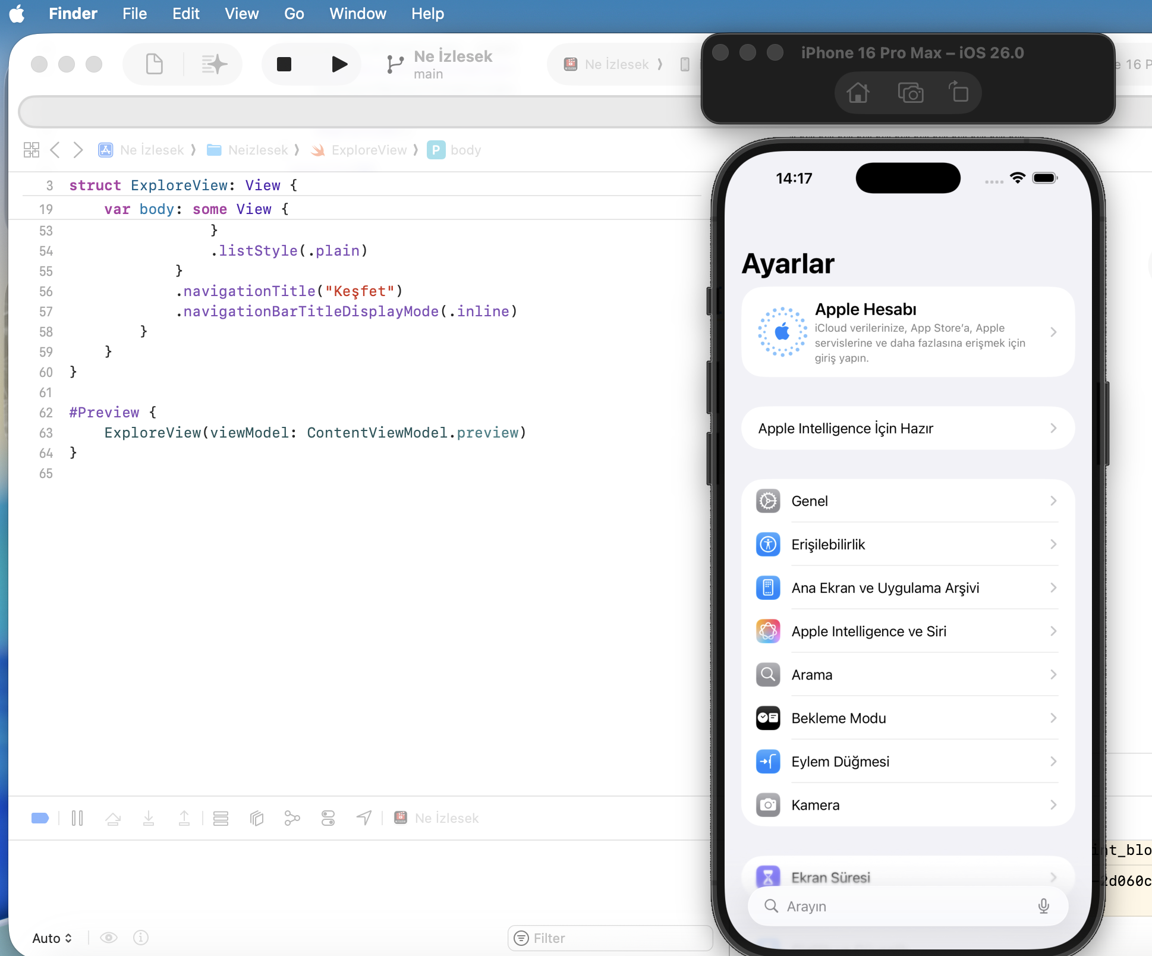Screen dimensions: 1152x956
Task: Open Environment Overrides toggle icon
Action: tap(328, 818)
